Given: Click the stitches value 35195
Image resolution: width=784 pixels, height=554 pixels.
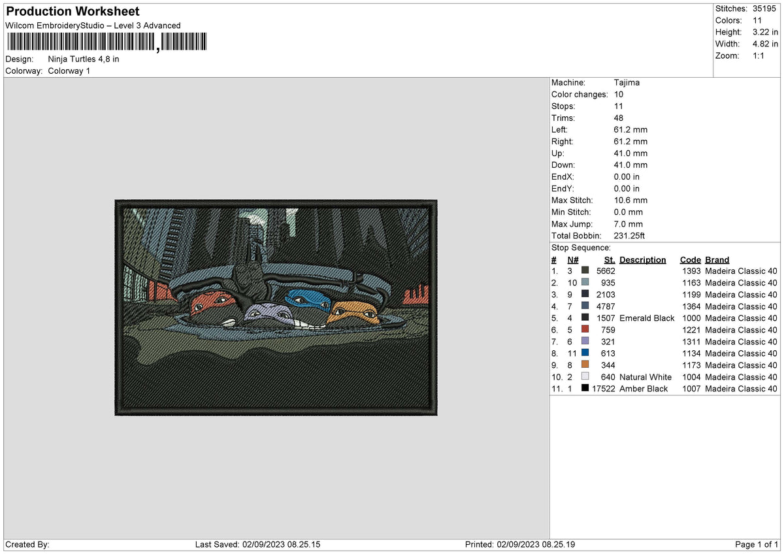Looking at the screenshot, I should pyautogui.click(x=765, y=8).
